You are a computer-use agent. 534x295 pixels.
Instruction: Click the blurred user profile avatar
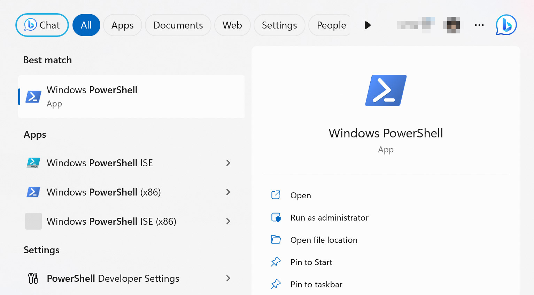[451, 25]
